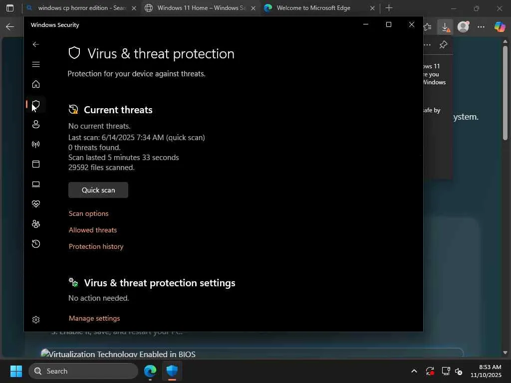Screen dimensions: 511x383
Task: Show hidden system tray icons
Action: [414, 371]
